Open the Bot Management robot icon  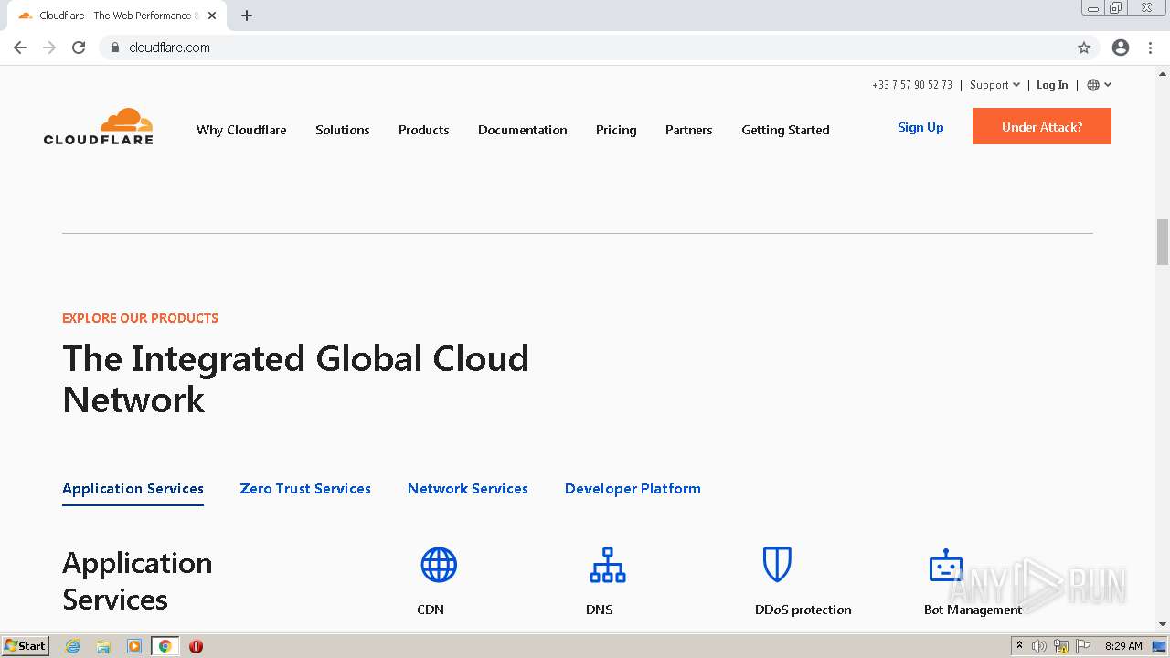(946, 565)
